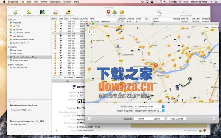Click the thumbs up appreciation icon

tap(201, 131)
